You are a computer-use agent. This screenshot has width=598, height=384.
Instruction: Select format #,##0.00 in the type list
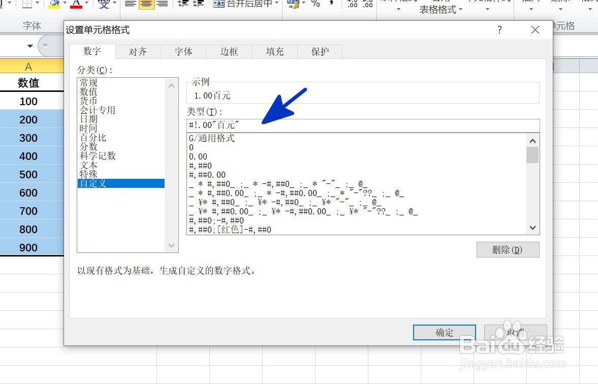(x=207, y=175)
